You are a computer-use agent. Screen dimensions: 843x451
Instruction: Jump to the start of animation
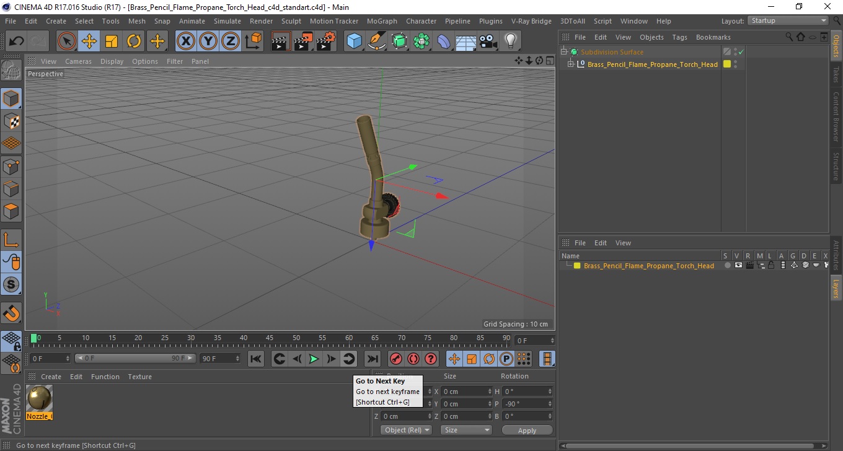click(256, 359)
